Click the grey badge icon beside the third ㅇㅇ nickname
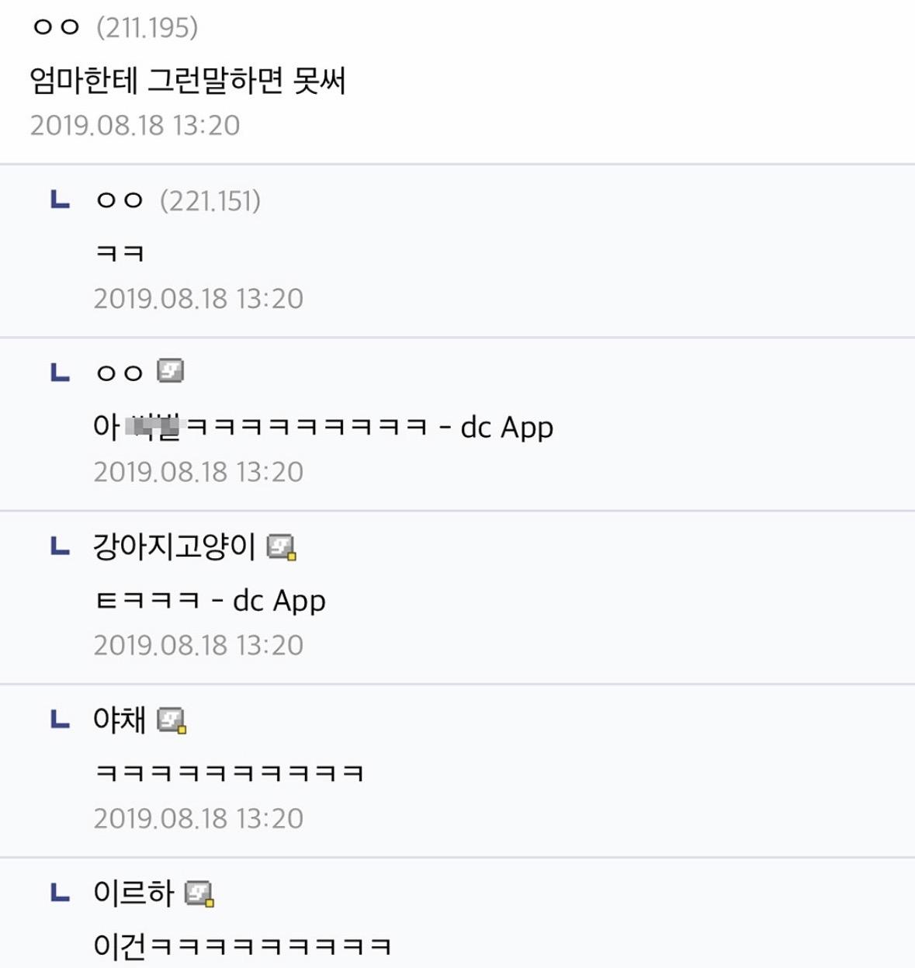Image resolution: width=915 pixels, height=968 pixels. point(170,371)
